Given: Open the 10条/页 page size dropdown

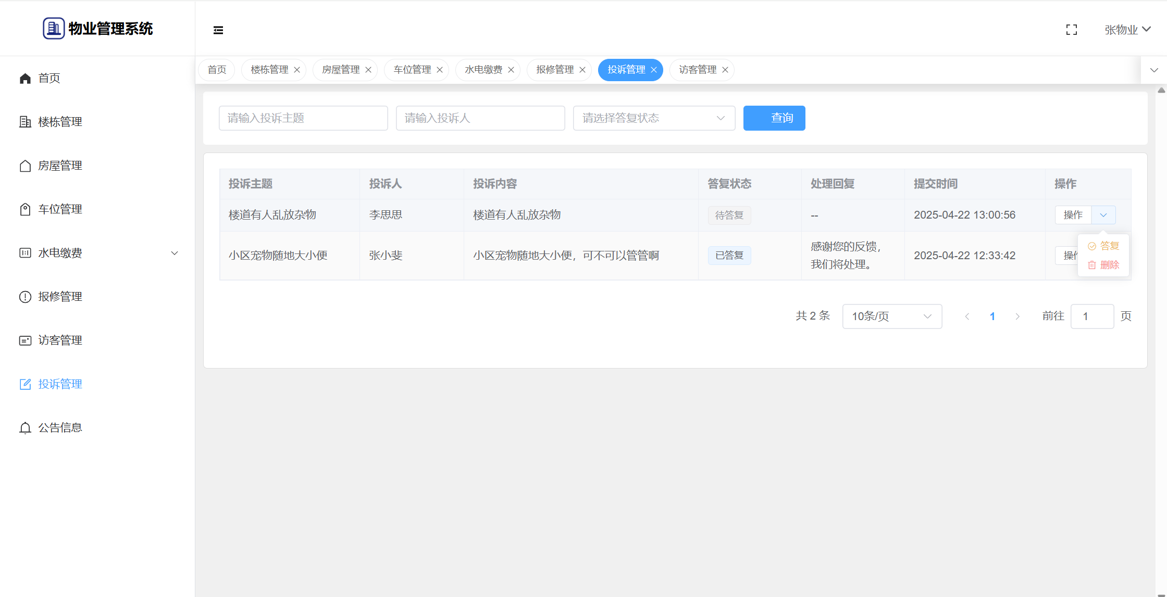Looking at the screenshot, I should click(891, 316).
